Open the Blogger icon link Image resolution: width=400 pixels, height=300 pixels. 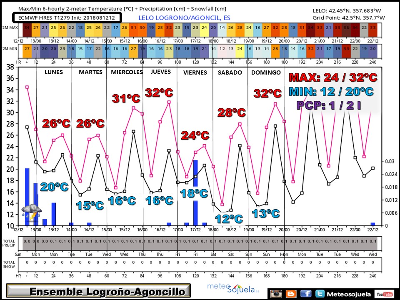(x=291, y=294)
